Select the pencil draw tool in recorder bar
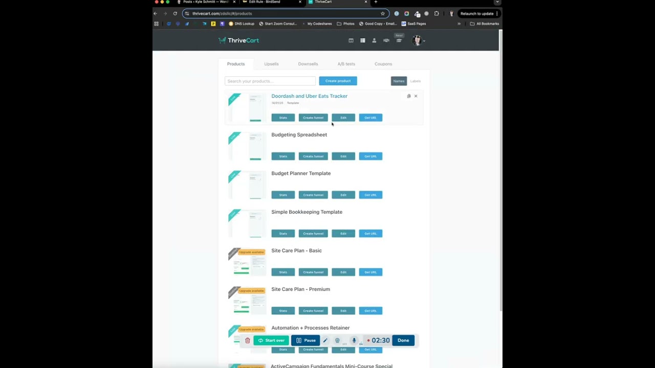The width and height of the screenshot is (655, 368). coord(325,340)
